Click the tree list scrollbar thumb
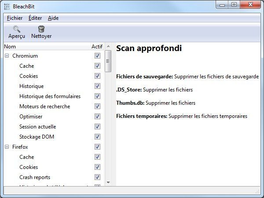Viewport: 264px width, 198px height. pyautogui.click(x=108, y=61)
